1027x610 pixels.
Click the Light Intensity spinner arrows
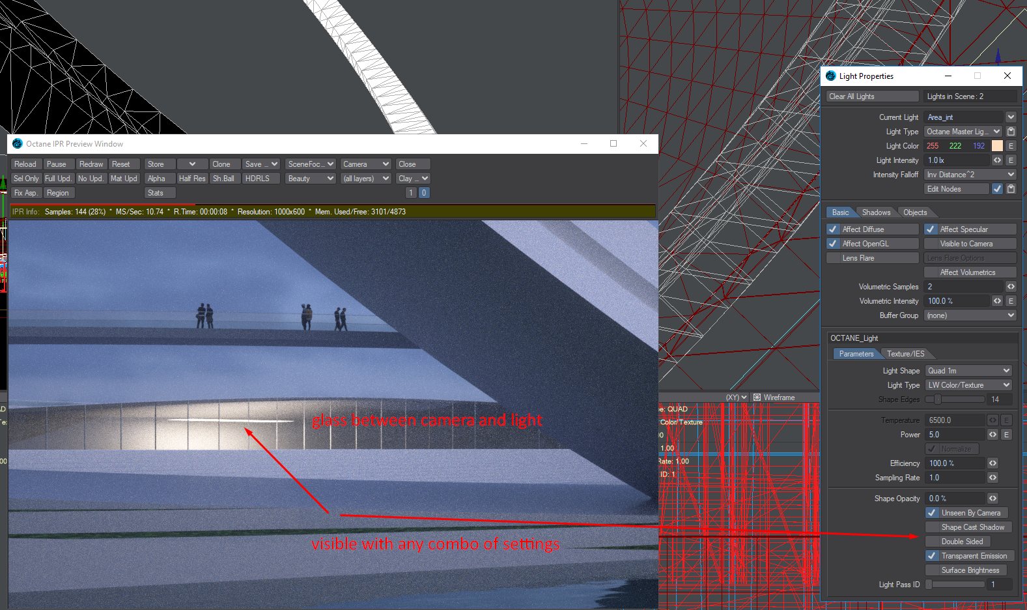[x=997, y=160]
